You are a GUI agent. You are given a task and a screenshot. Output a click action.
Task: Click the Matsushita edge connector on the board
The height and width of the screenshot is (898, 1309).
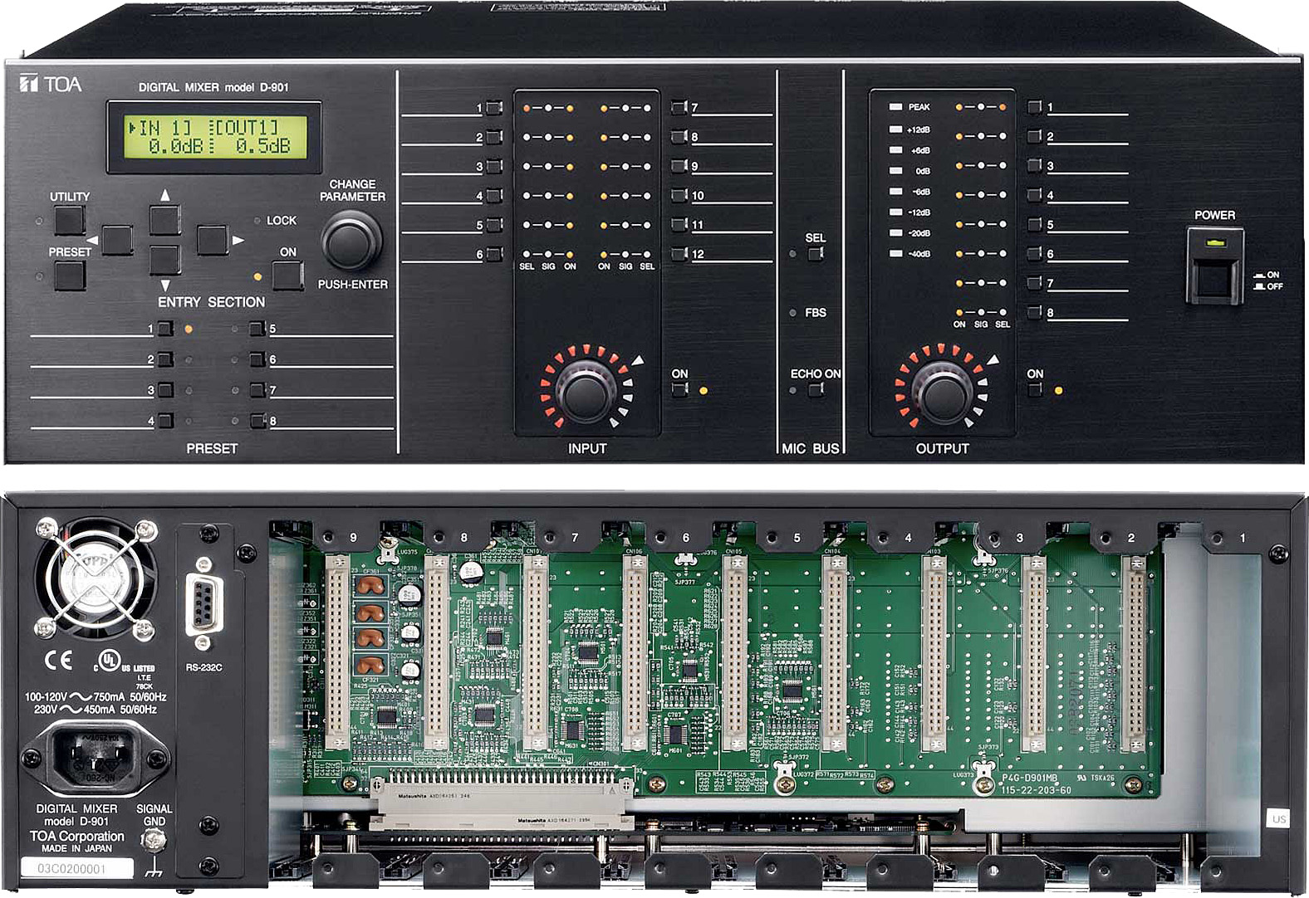502,802
